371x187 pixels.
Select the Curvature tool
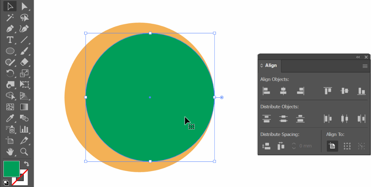(24, 29)
